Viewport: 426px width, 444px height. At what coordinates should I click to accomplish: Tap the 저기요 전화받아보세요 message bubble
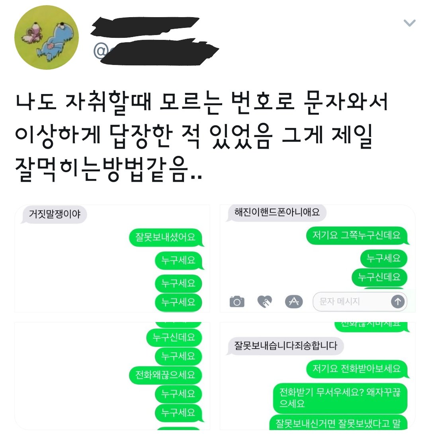click(357, 369)
